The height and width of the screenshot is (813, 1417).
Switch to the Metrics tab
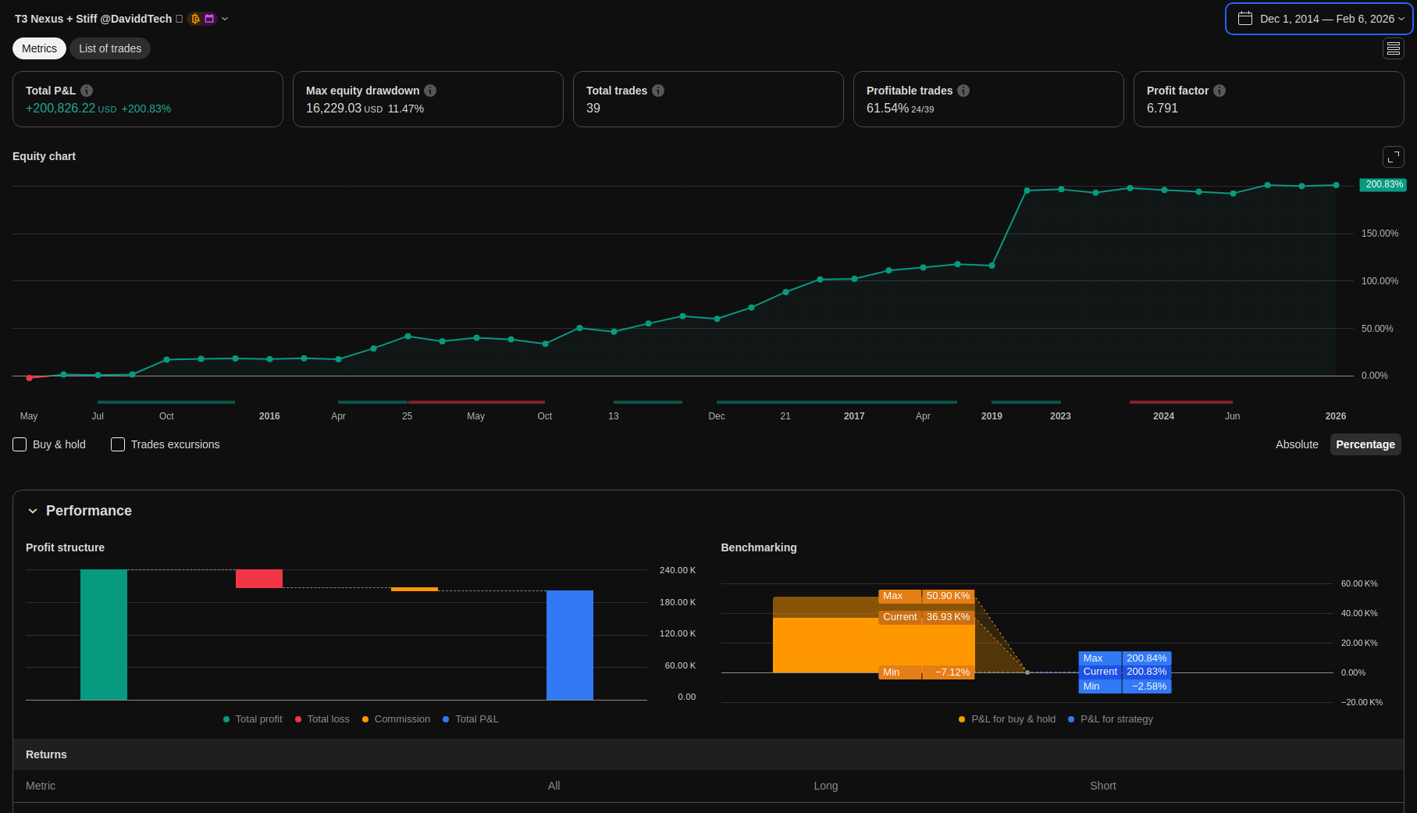click(x=39, y=48)
